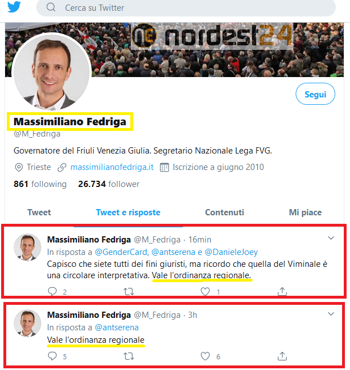
Task: Switch to the Tweet tab
Action: click(x=39, y=212)
